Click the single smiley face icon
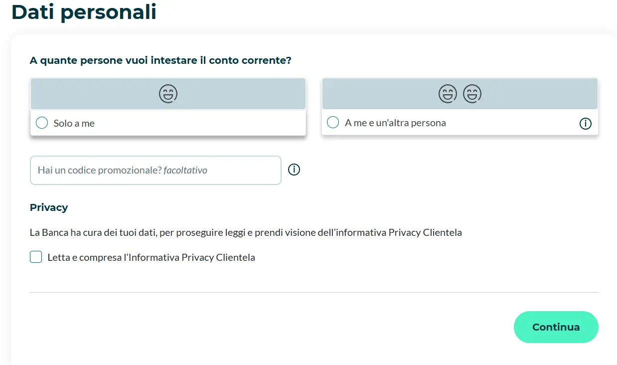This screenshot has height=365, width=617. pos(168,94)
